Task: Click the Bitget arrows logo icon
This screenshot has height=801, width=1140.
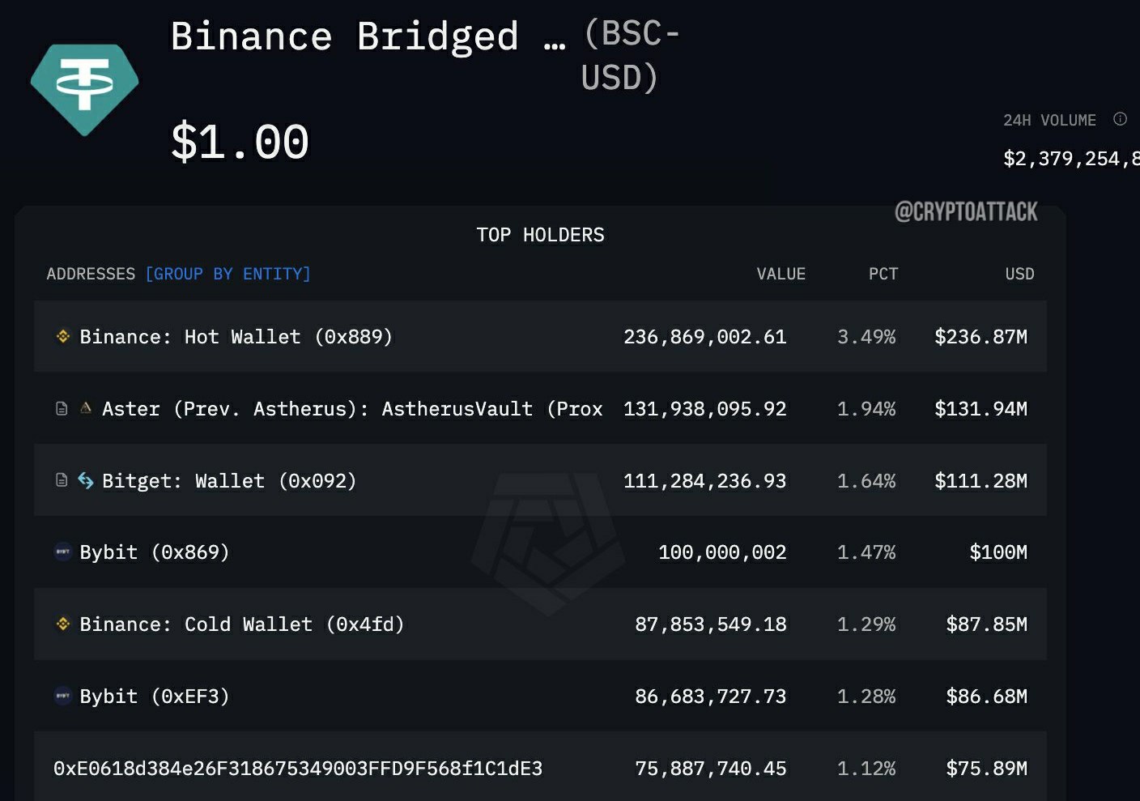Action: pos(85,480)
